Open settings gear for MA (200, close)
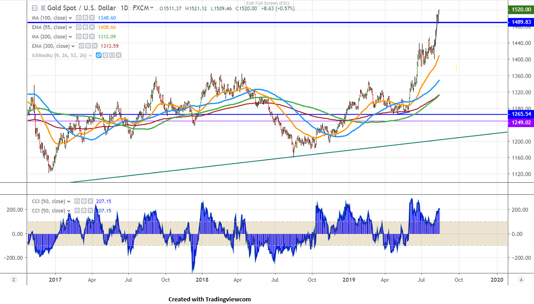 pos(85,37)
